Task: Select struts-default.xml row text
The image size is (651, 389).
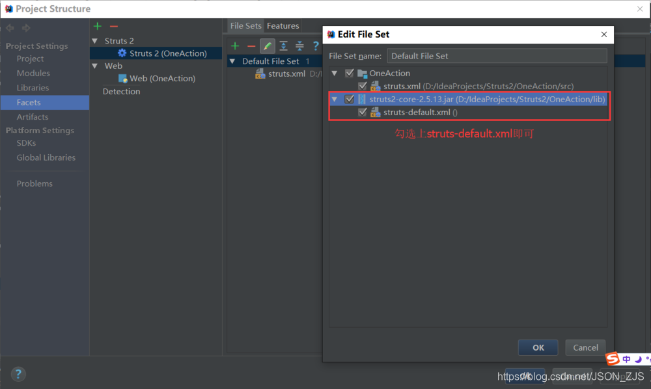Action: (x=417, y=112)
